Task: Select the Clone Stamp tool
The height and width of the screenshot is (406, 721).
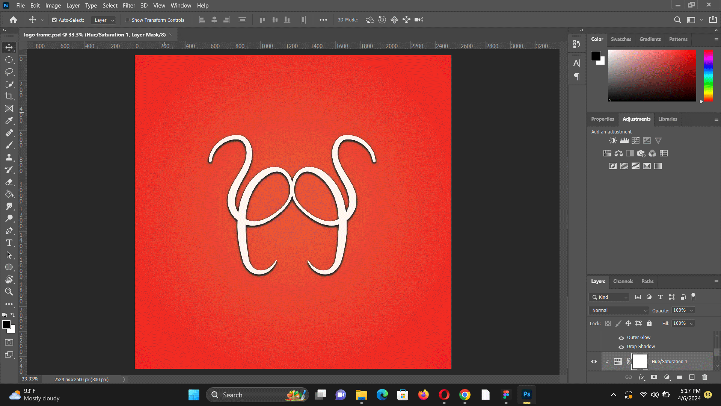Action: pos(9,158)
